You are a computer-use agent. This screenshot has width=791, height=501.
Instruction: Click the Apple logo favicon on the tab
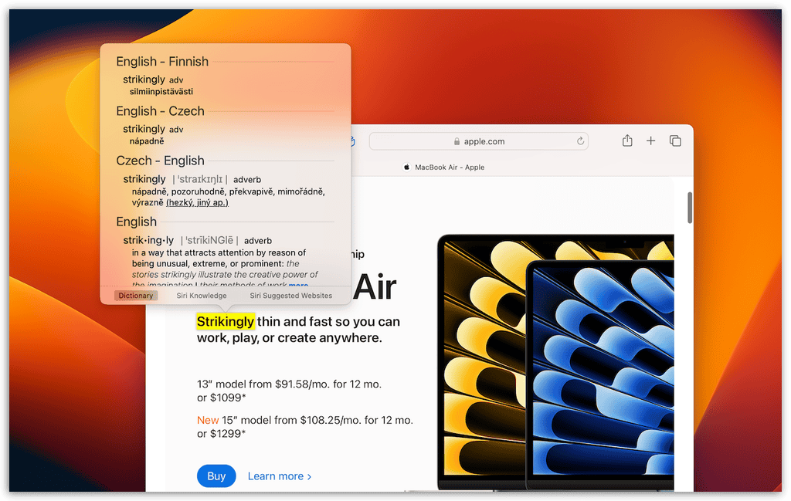pos(406,167)
